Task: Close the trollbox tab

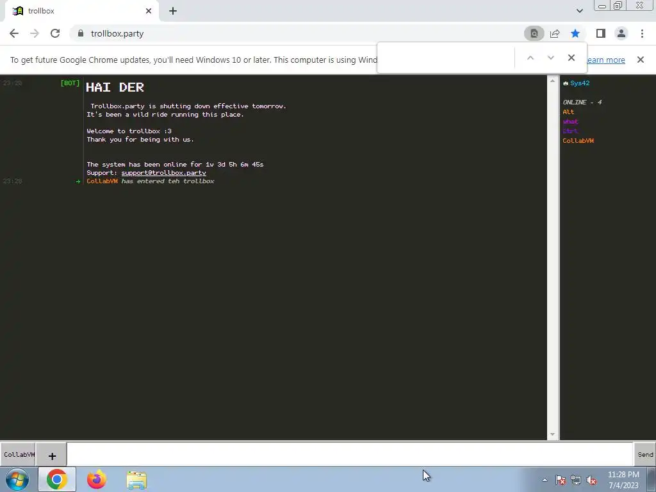Action: click(x=149, y=11)
